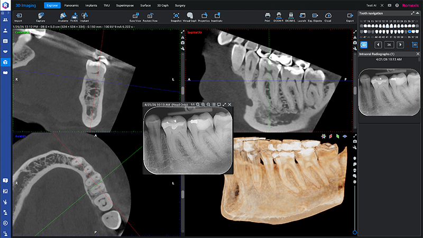This screenshot has height=238, width=423.
Task: Click the camera snapshot icon in the sagittal view
Action: tap(355, 43)
